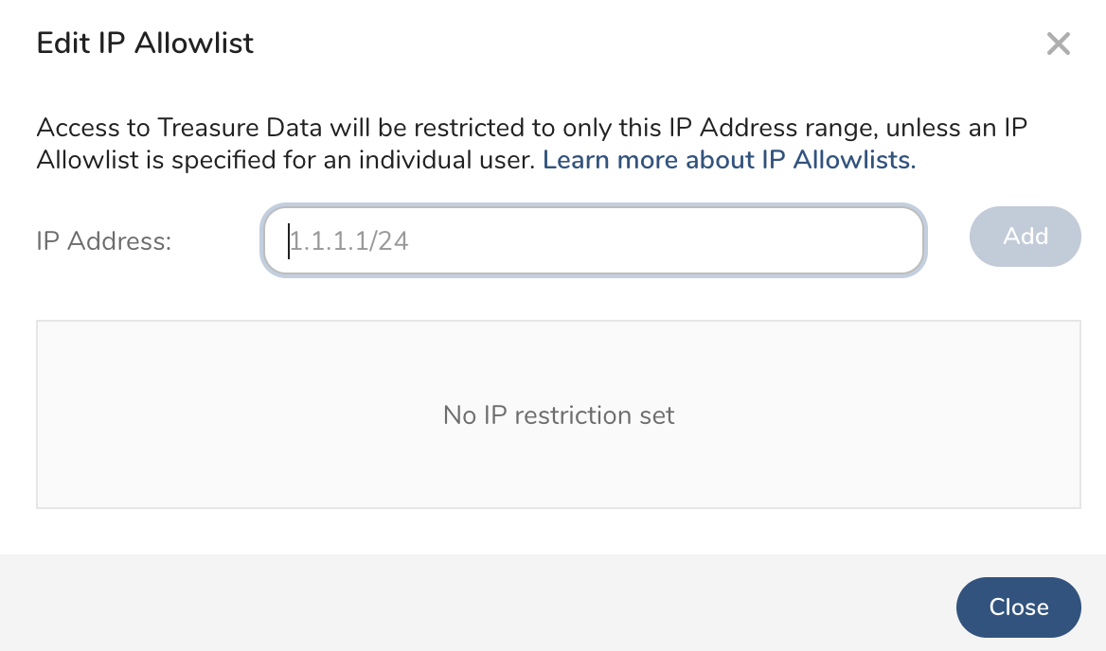1106x651 pixels.
Task: Click the "IP Address:" field label
Action: tap(103, 241)
